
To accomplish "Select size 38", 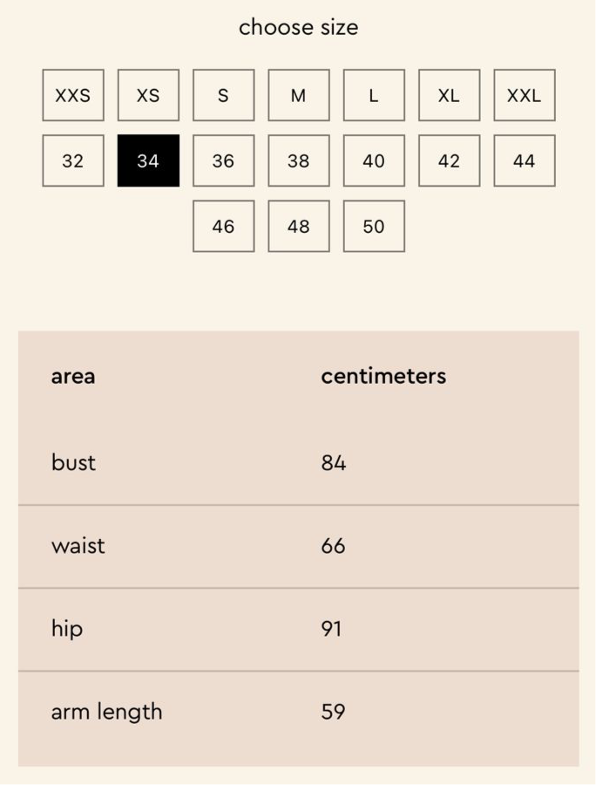I will (298, 160).
